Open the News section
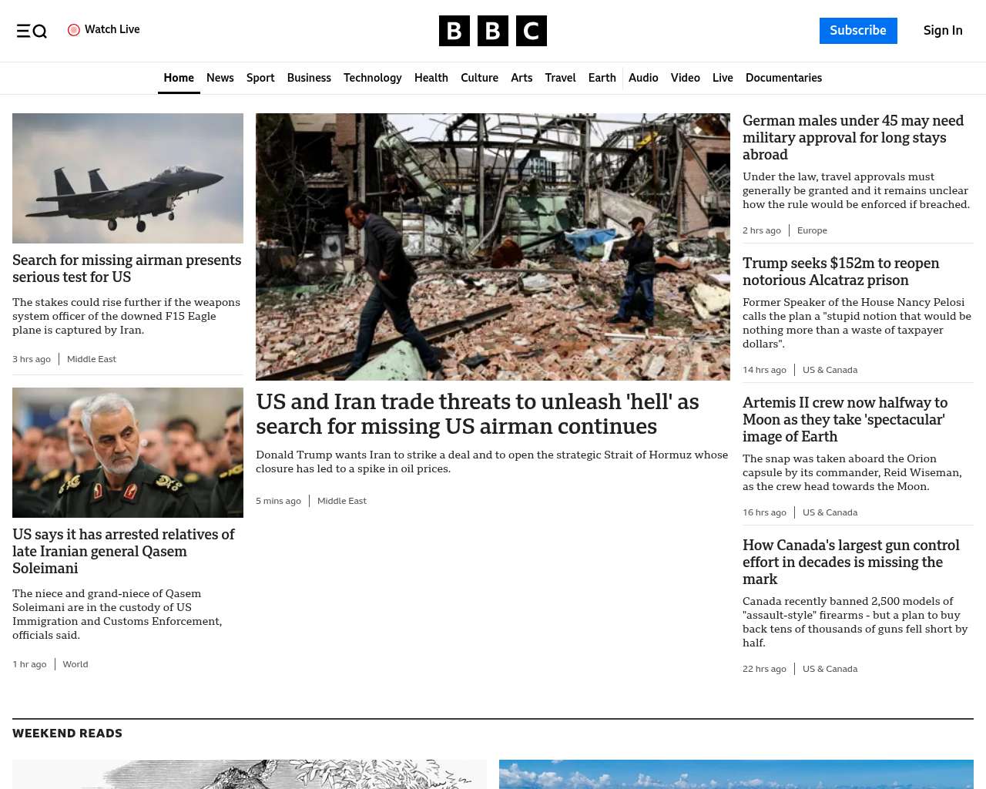This screenshot has height=789, width=986. (x=220, y=78)
